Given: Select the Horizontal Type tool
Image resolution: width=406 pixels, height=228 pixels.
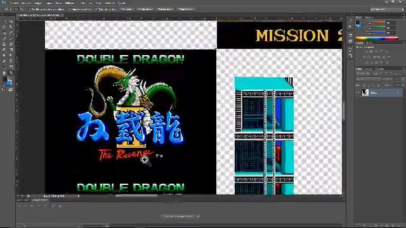Looking at the screenshot, I should click(11, 61).
